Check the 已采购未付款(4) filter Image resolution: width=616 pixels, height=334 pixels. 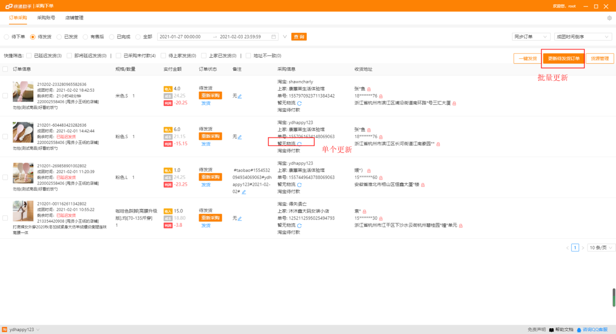pos(118,55)
